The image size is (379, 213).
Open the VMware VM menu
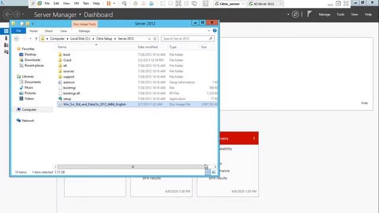click(76, 4)
